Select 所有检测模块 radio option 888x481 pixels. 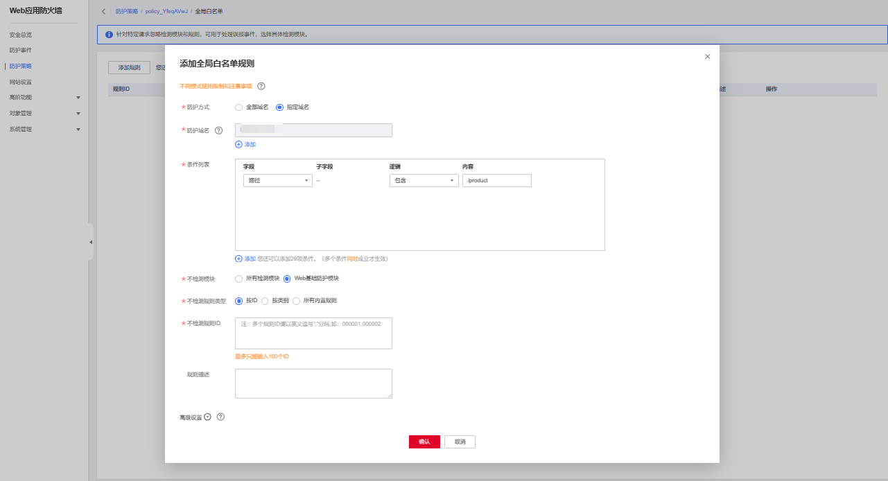pos(239,279)
